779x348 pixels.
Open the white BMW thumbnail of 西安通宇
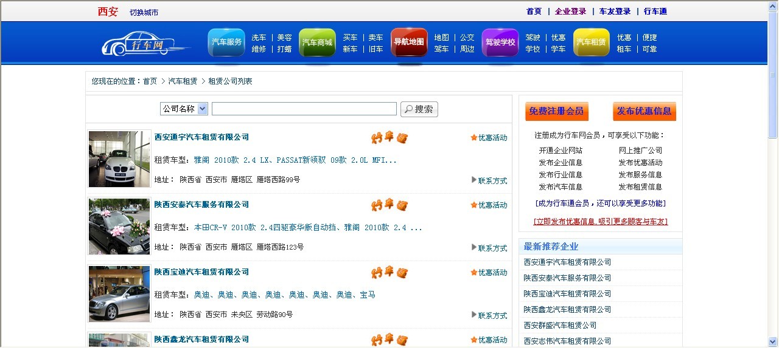tap(119, 159)
